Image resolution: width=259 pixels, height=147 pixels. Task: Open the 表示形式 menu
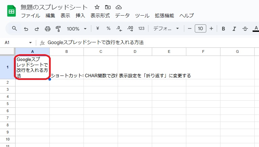[x=100, y=16]
